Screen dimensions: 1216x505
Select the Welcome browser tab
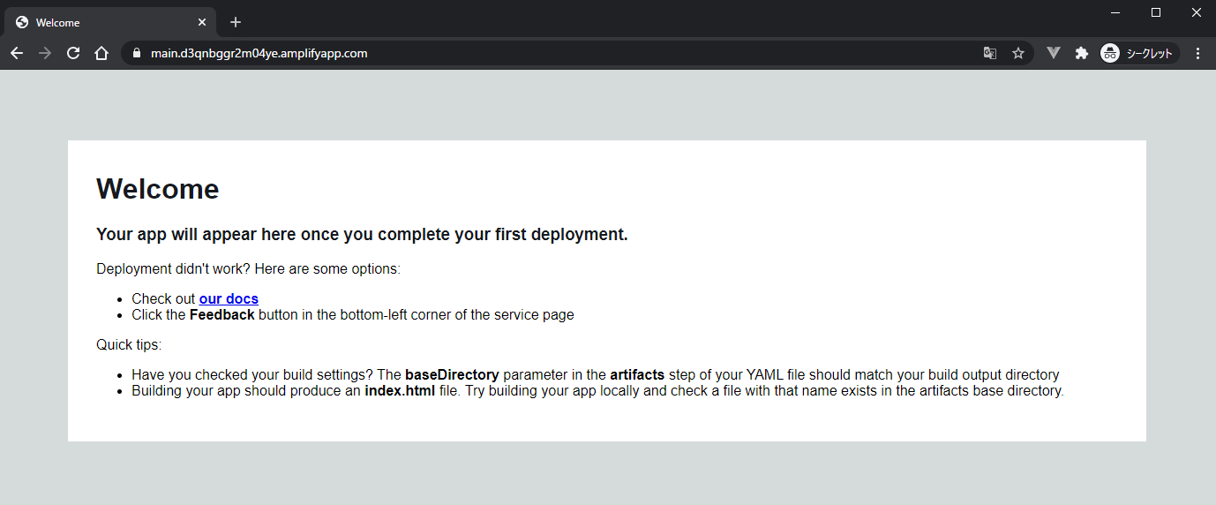coord(110,22)
